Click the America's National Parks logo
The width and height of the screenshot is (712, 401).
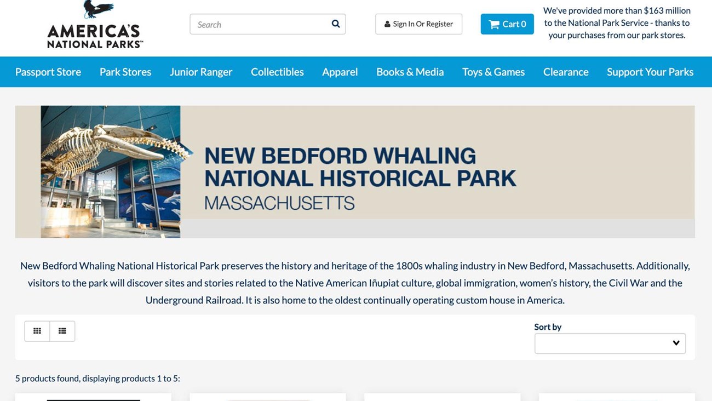[x=95, y=25]
